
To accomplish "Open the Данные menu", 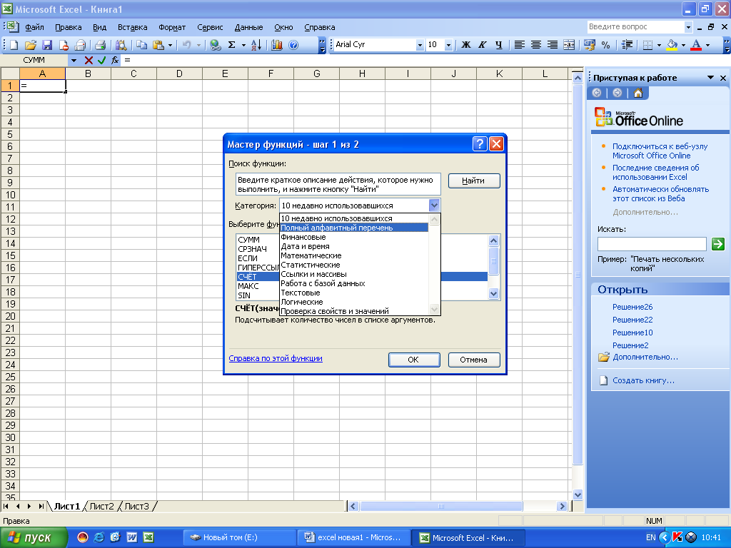I will (x=248, y=27).
